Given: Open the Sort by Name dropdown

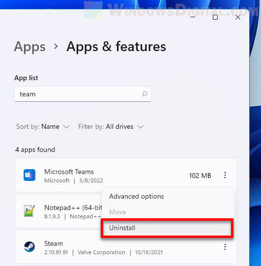Looking at the screenshot, I should [43, 126].
